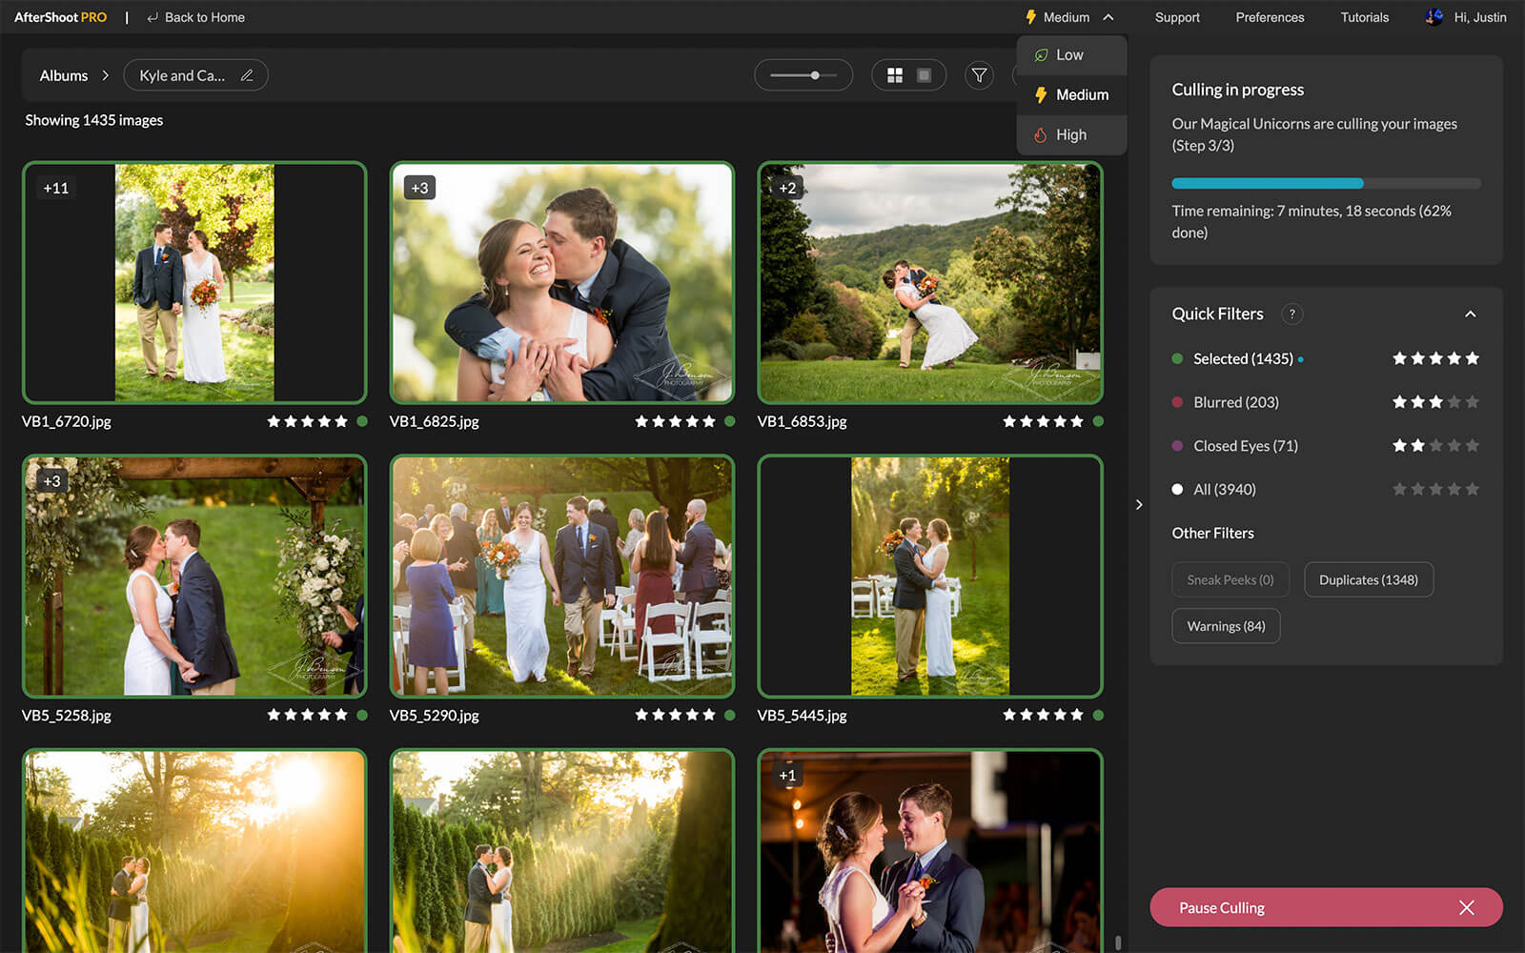Click the Back to Home arrow icon

[x=152, y=17]
